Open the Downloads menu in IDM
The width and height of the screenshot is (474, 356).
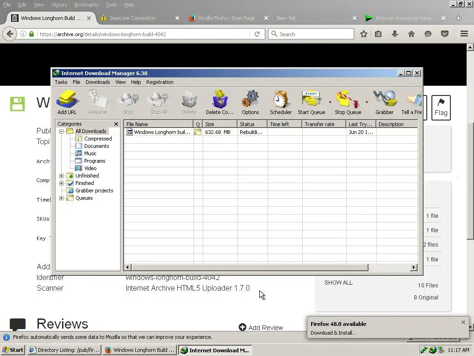[x=98, y=82]
